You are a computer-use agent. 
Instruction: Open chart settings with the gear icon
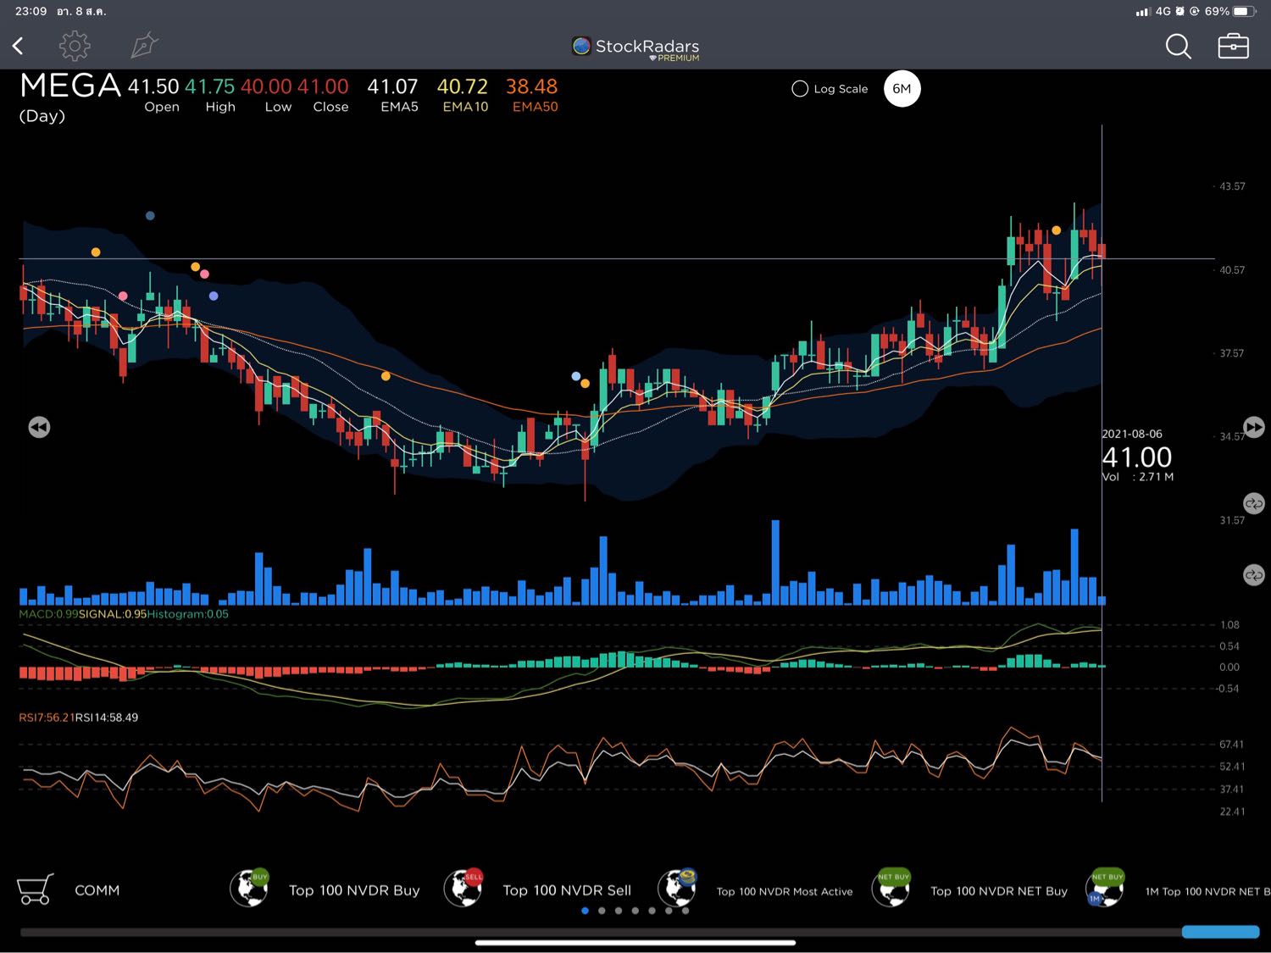pos(75,46)
